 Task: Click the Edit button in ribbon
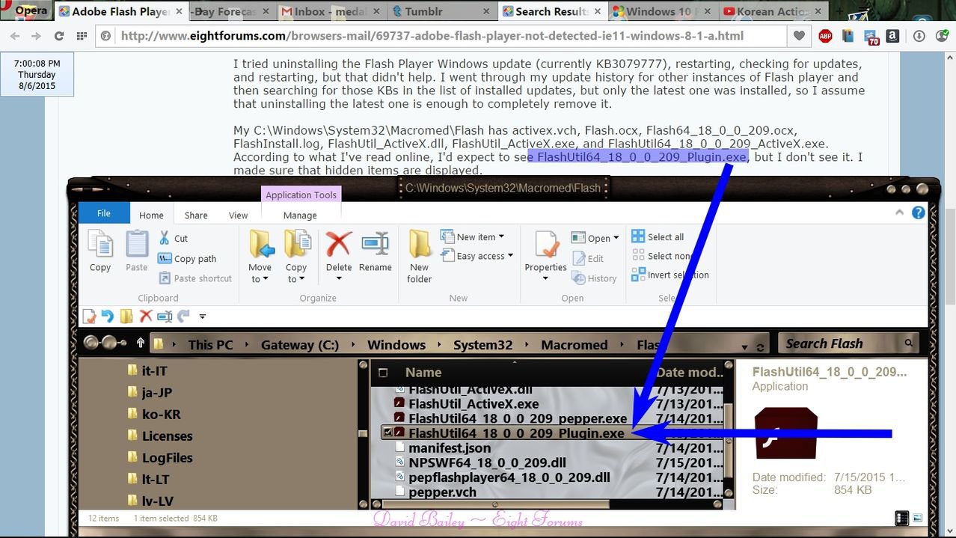pyautogui.click(x=588, y=258)
